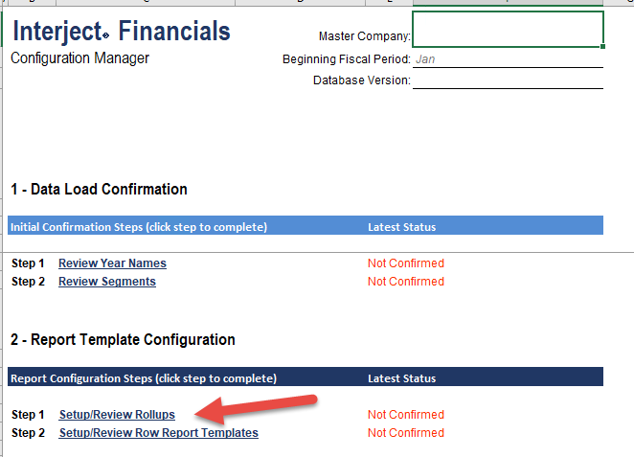Select Not Confirmed status for Review Year Names
This screenshot has height=457, width=634.
[406, 263]
